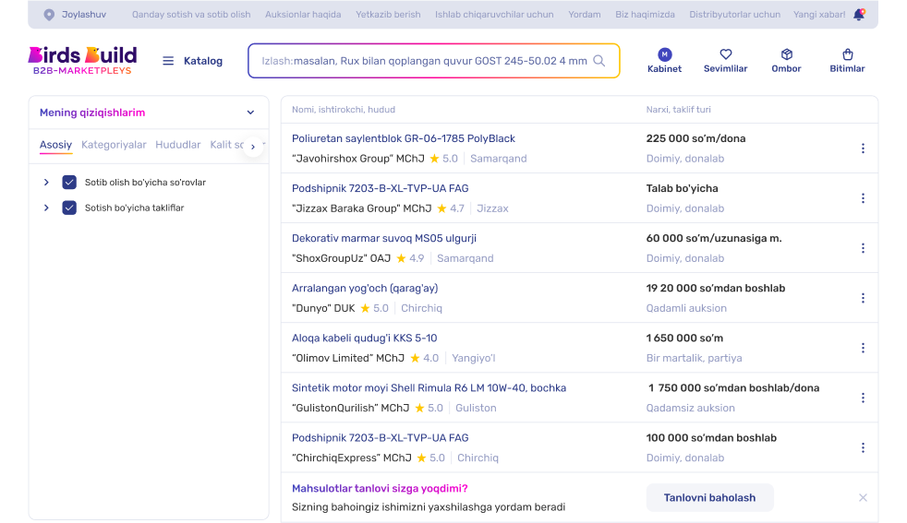The width and height of the screenshot is (907, 523).
Task: Open Auksionlar haqida menu item
Action: tap(303, 15)
